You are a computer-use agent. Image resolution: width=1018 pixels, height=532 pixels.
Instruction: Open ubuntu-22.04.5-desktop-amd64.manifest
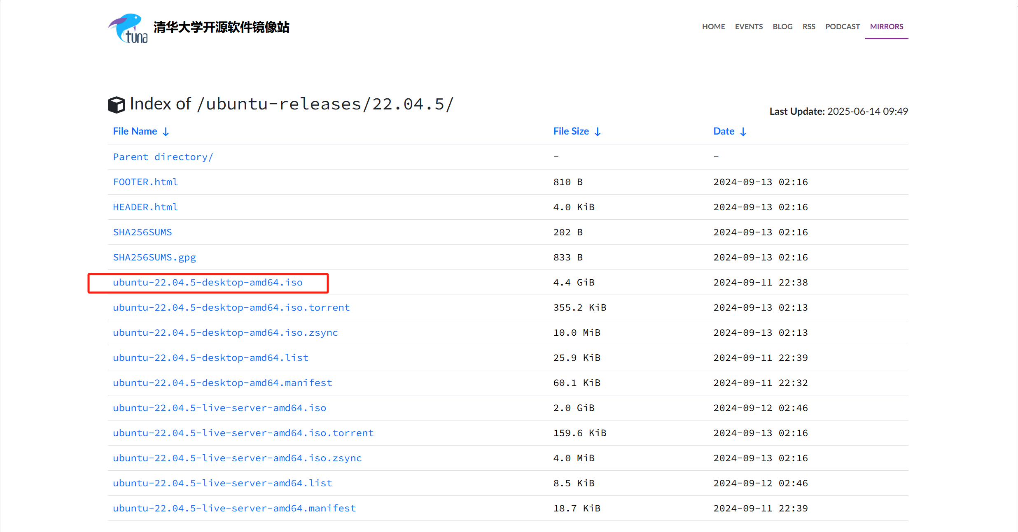[222, 383]
